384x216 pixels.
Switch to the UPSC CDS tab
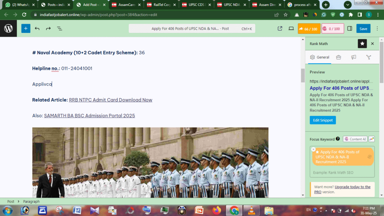[x=196, y=4]
